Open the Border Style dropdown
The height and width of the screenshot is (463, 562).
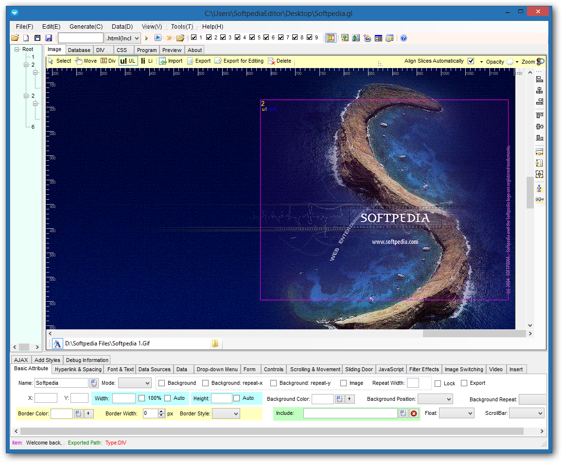tap(226, 413)
